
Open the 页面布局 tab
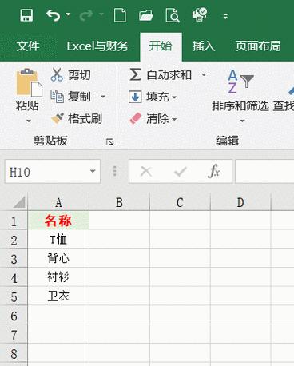click(258, 46)
